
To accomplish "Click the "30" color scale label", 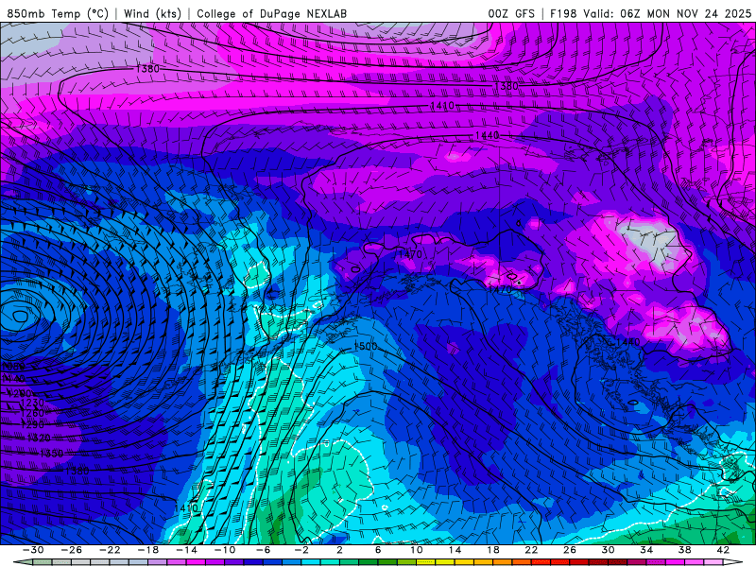I will tap(608, 550).
